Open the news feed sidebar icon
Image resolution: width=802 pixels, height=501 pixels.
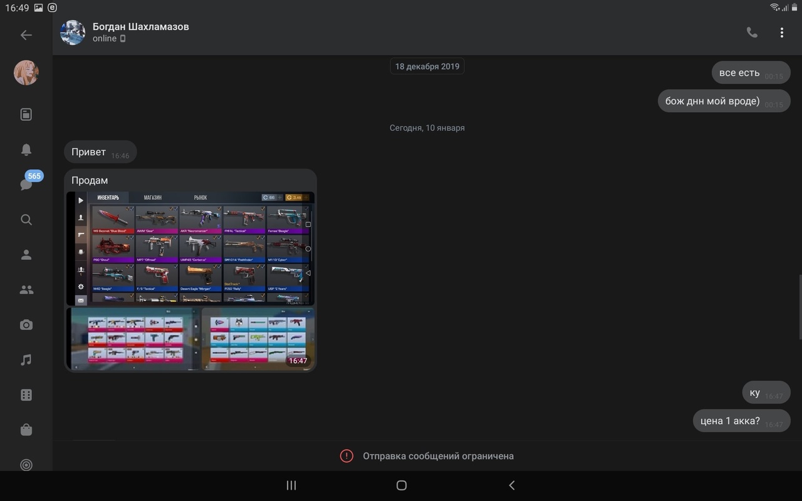[26, 115]
